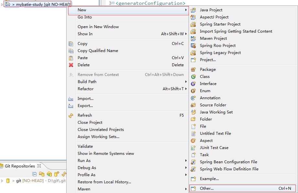
Task: Select the mybatie-study [git NO-HEAD] project
Action: point(38,5)
